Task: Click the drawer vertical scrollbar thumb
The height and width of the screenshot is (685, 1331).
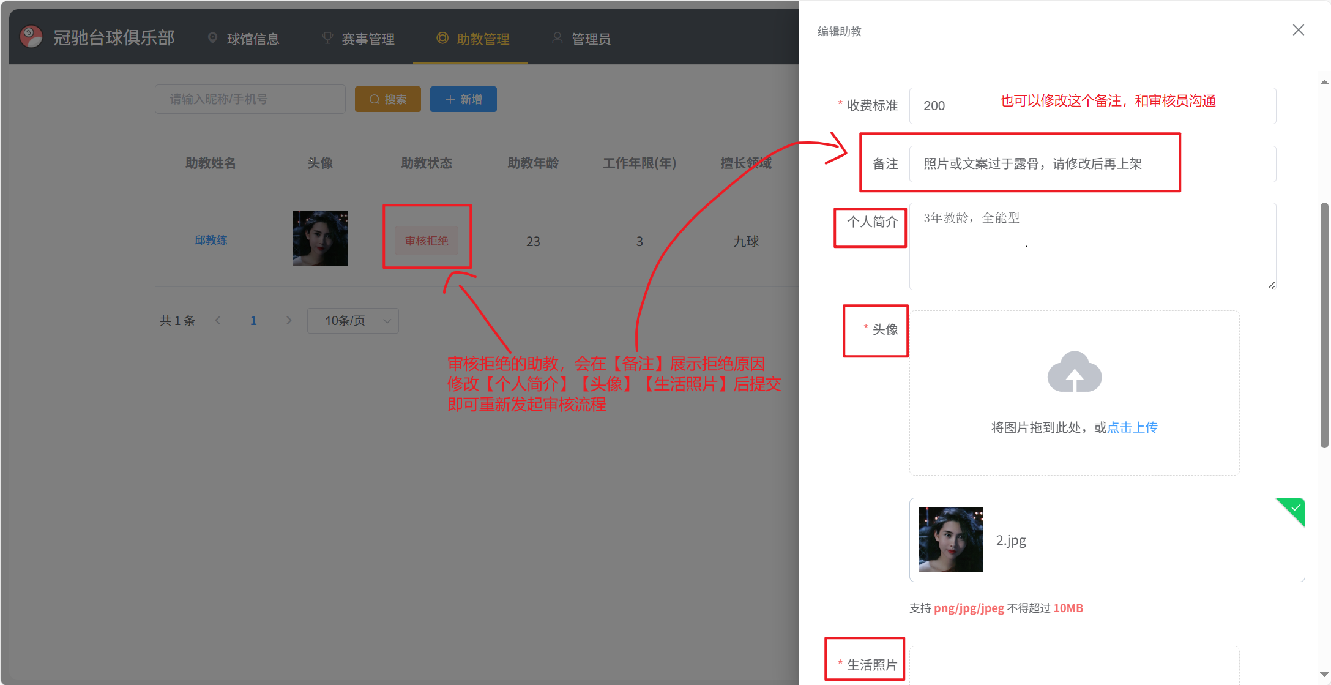Action: pos(1324,324)
